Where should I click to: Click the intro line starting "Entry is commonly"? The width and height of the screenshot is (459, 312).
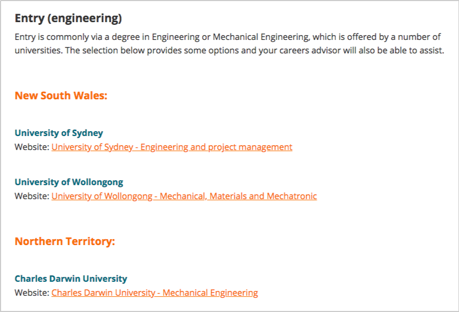(228, 37)
